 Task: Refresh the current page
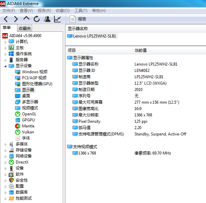pyautogui.click(x=37, y=19)
